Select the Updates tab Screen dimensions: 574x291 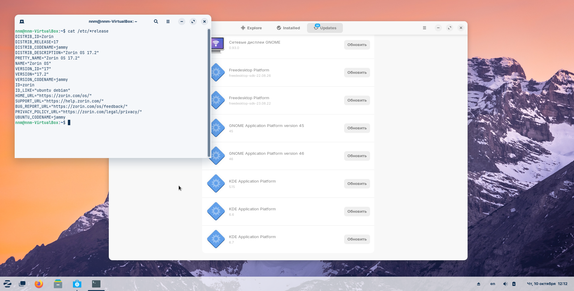click(325, 28)
